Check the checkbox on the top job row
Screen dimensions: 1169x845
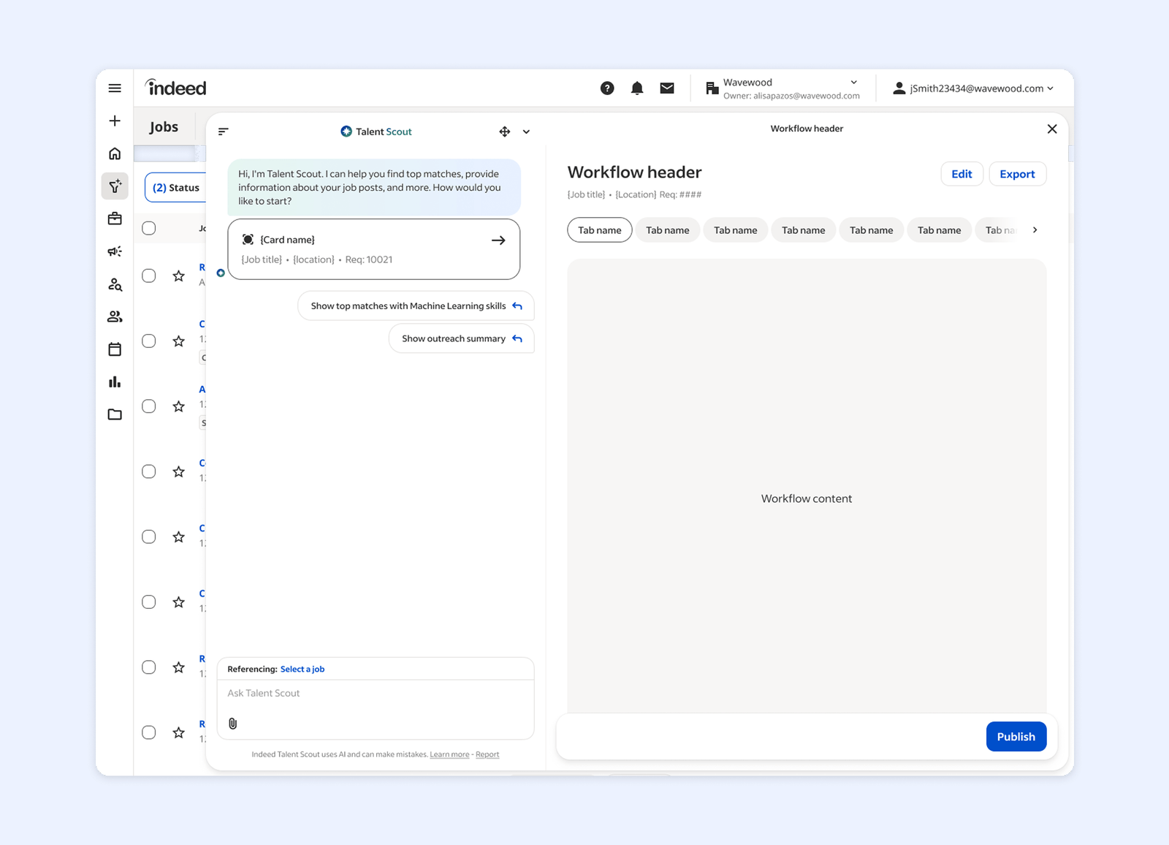click(149, 276)
